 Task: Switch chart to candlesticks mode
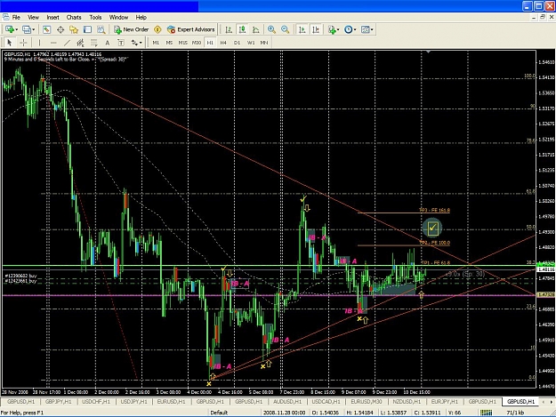(243, 29)
